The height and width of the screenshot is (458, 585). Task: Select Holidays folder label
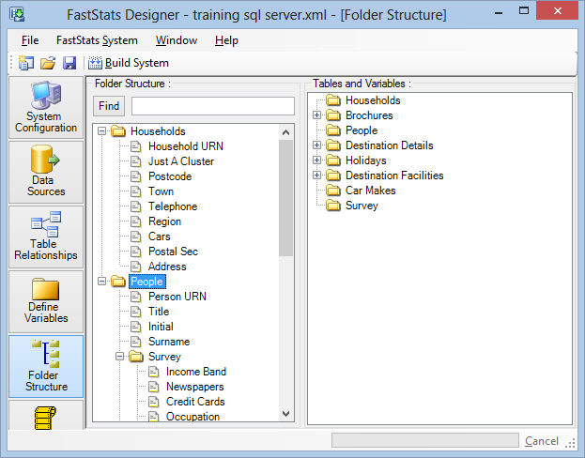pyautogui.click(x=366, y=160)
